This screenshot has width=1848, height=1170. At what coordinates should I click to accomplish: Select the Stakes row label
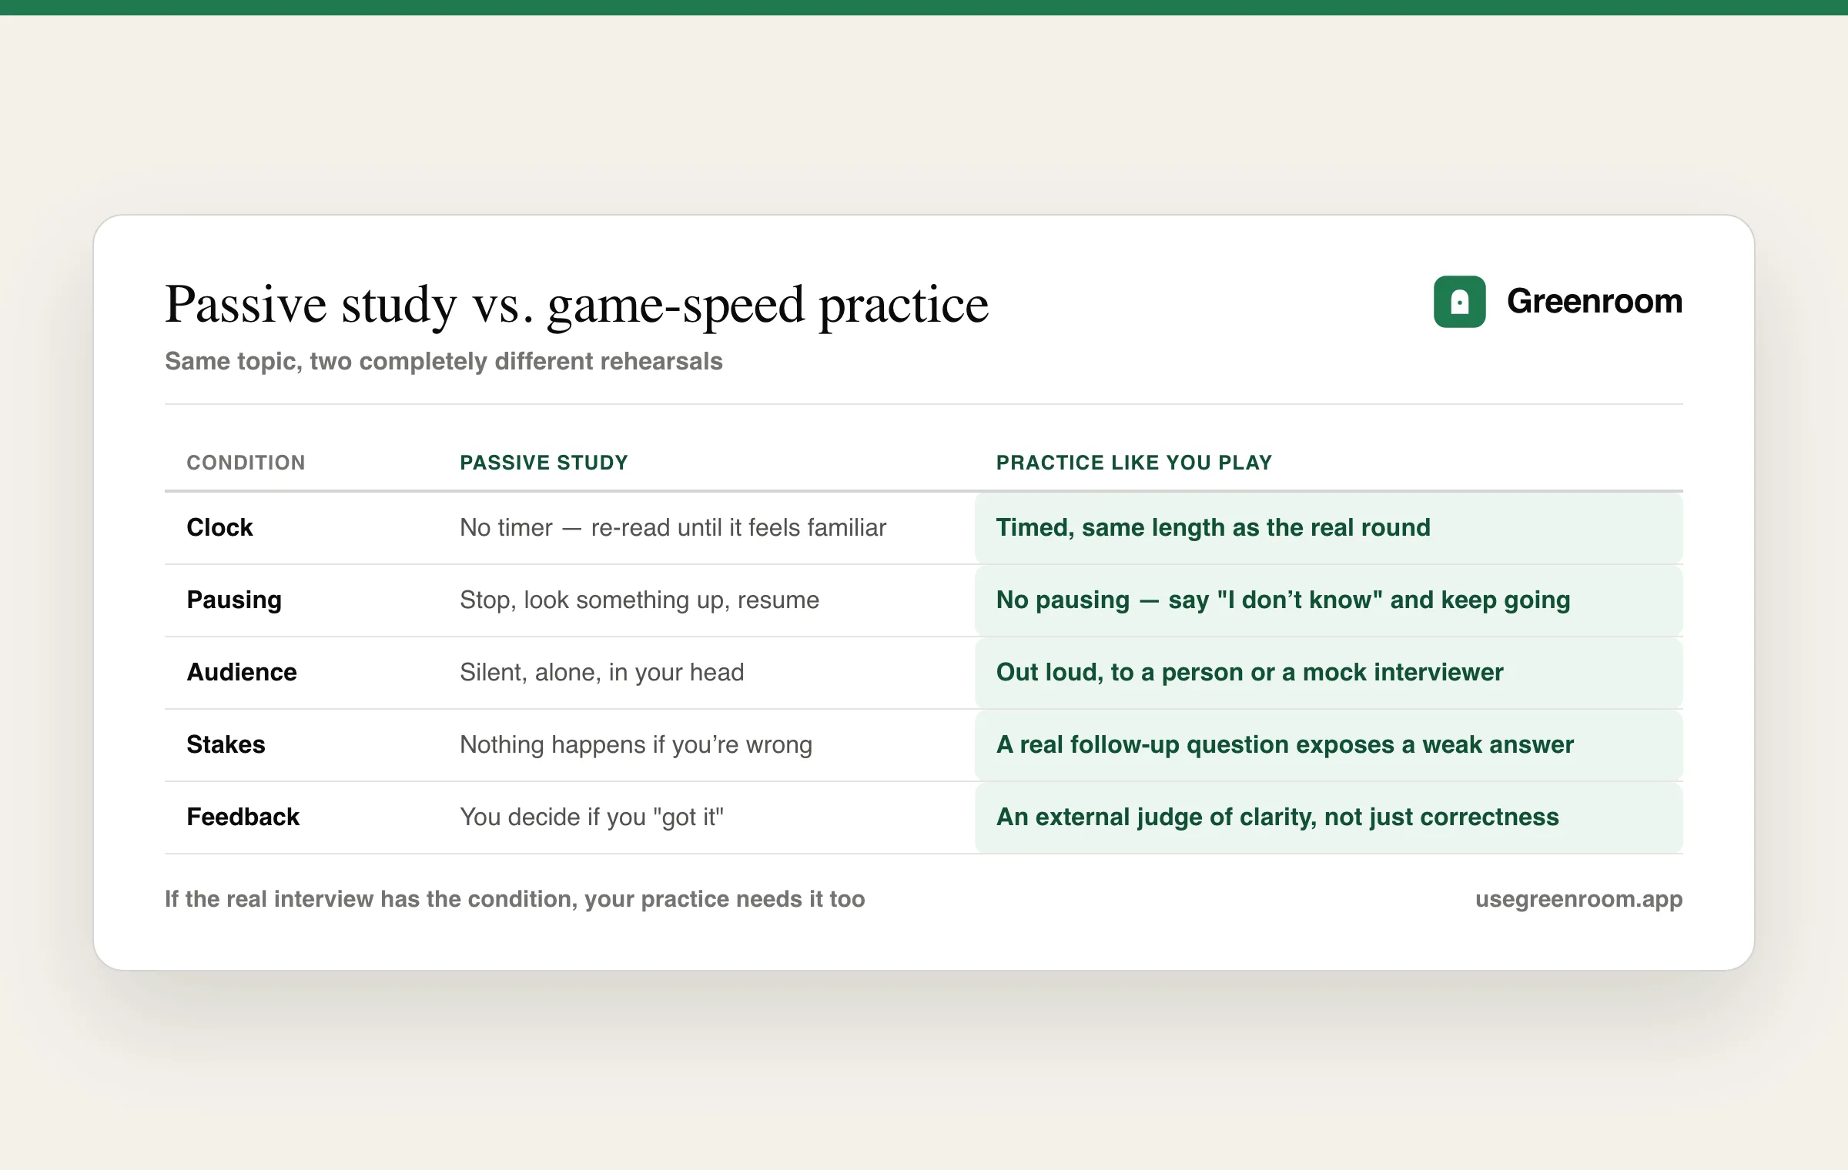(226, 744)
